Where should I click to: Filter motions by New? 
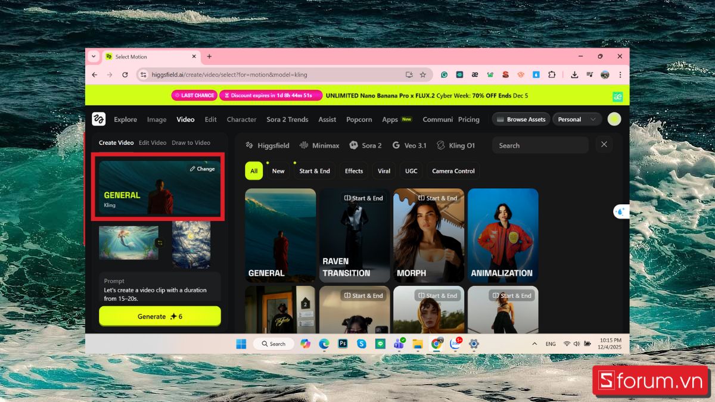coord(278,171)
